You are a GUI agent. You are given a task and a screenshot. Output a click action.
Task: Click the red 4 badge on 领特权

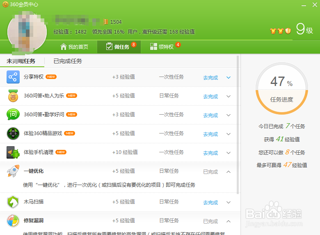click(x=178, y=45)
